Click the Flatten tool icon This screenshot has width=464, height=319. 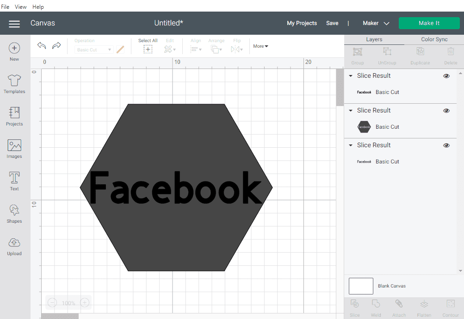[424, 304]
